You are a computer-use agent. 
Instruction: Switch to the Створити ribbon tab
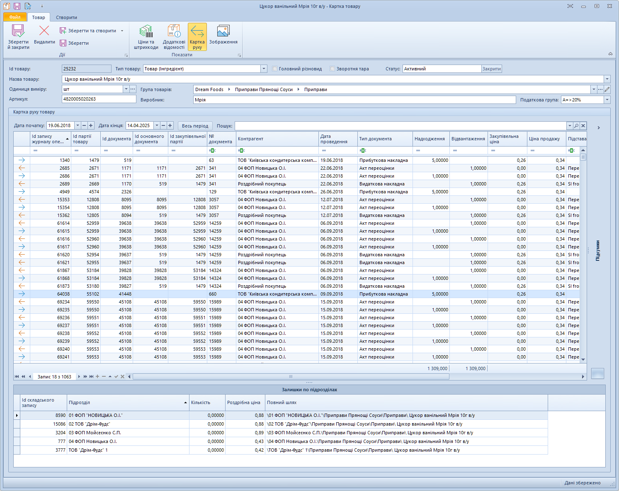coord(66,17)
